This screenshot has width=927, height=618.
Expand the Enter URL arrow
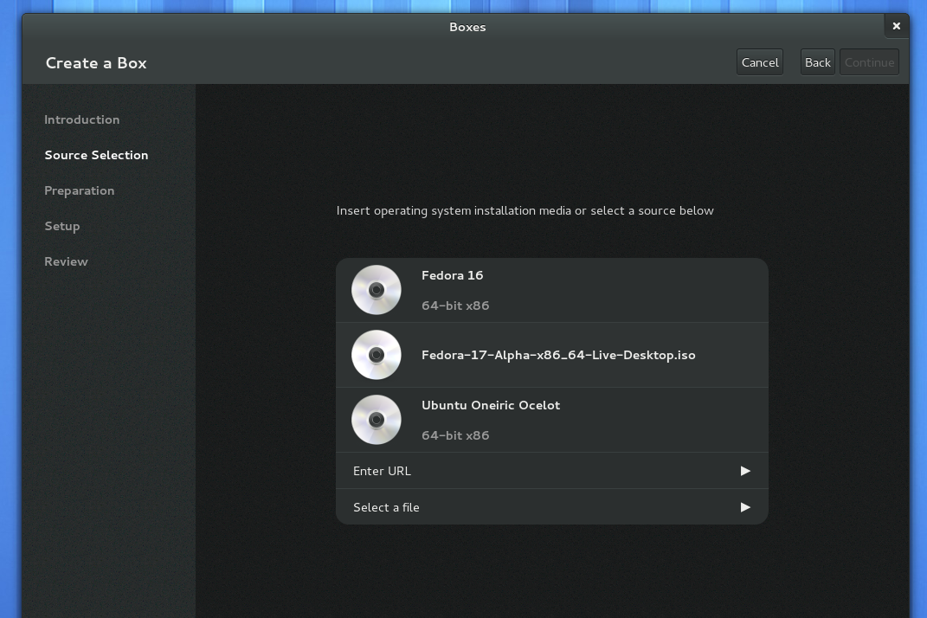pos(745,471)
